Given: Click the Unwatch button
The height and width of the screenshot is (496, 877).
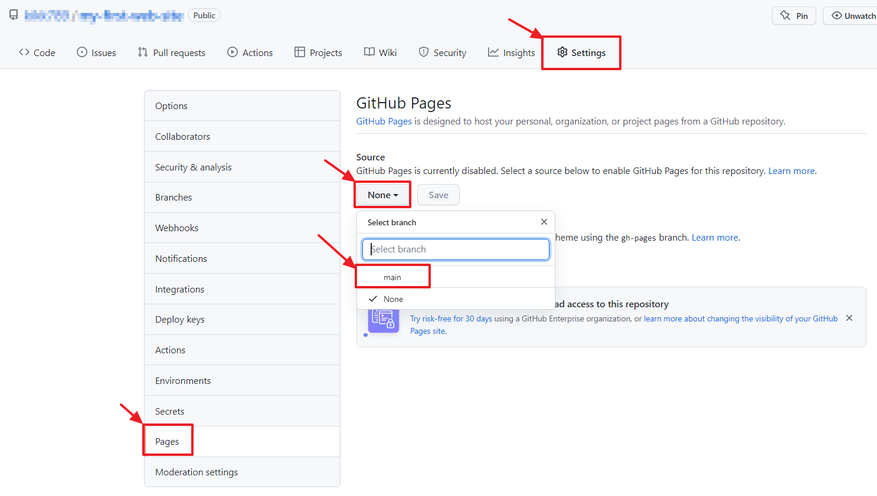Looking at the screenshot, I should pyautogui.click(x=850, y=16).
